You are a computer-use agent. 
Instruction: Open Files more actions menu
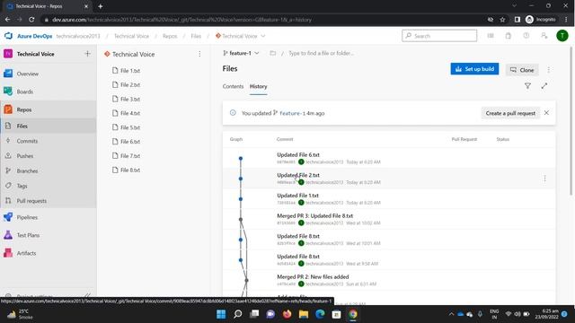[549, 70]
